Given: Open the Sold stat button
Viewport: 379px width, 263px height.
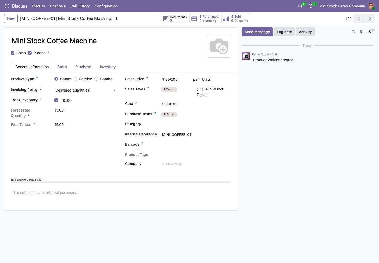Looking at the screenshot, I should click(x=236, y=19).
